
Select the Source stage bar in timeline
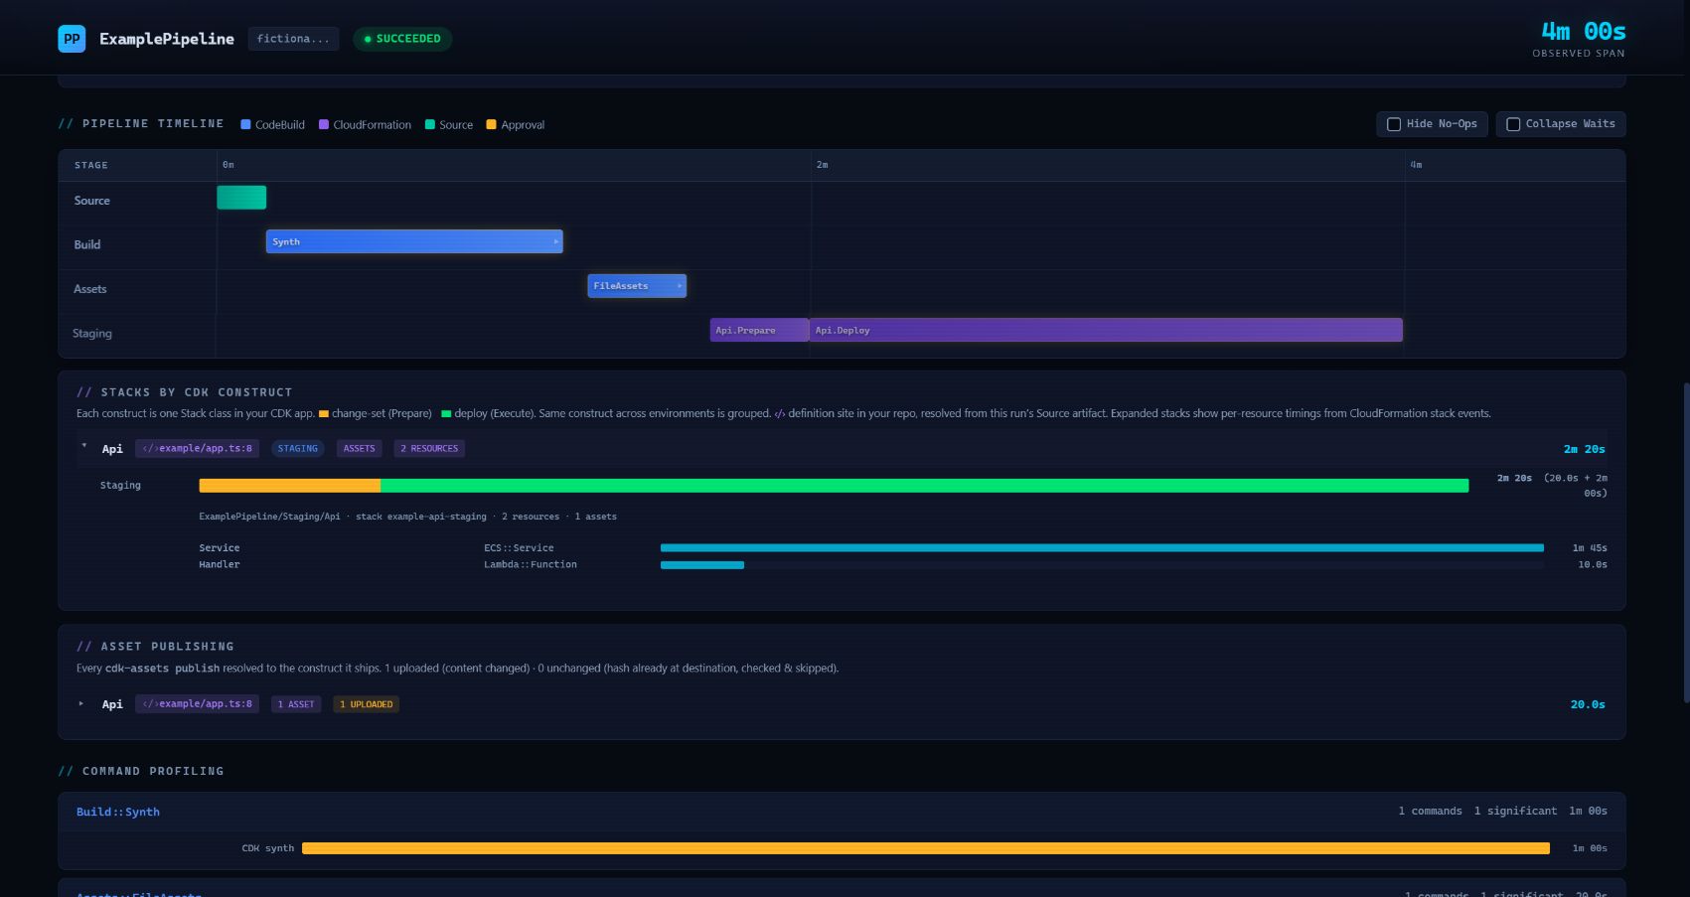click(241, 198)
